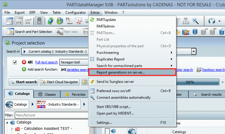The height and width of the screenshot is (134, 225).
Task: Expand Duplicates Report submenu
Action: click(x=132, y=59)
